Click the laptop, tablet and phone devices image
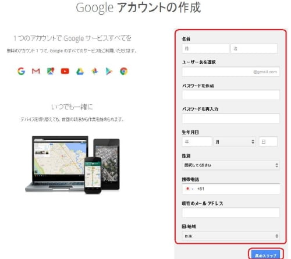This screenshot has height=259, width=291. [72, 165]
